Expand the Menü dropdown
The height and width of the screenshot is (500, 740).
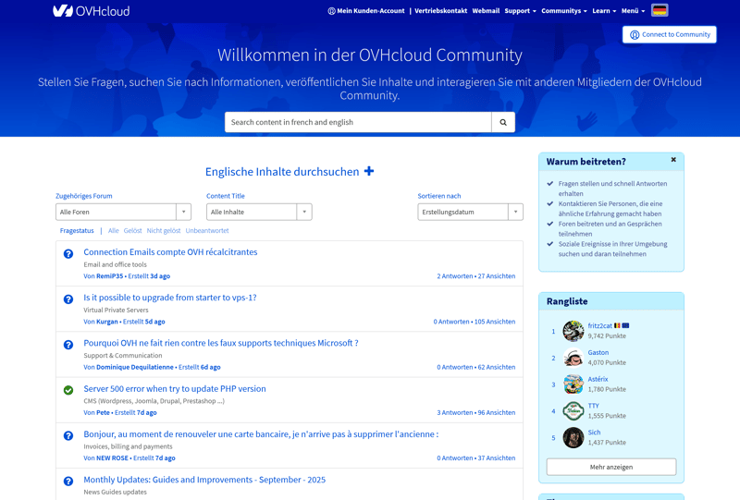pyautogui.click(x=633, y=11)
